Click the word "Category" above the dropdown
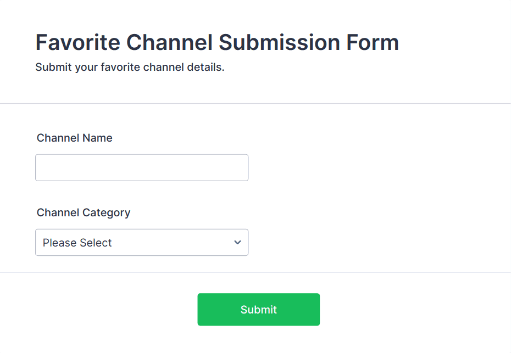The width and height of the screenshot is (511, 353). point(107,212)
